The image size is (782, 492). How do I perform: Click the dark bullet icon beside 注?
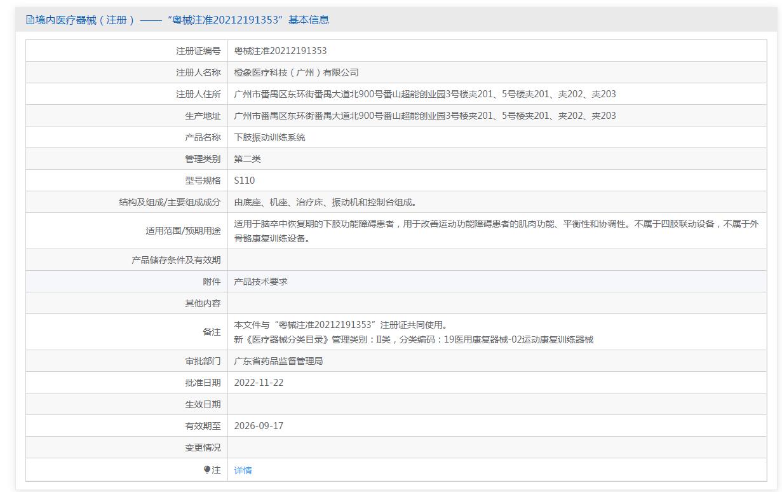click(207, 470)
